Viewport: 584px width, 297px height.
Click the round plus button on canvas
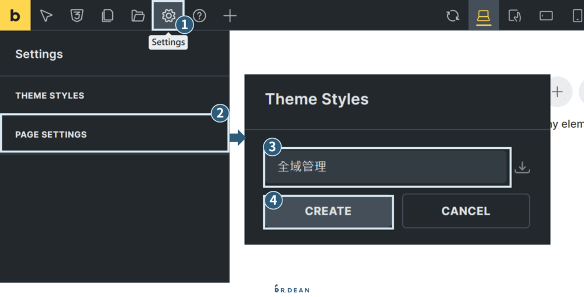[558, 92]
